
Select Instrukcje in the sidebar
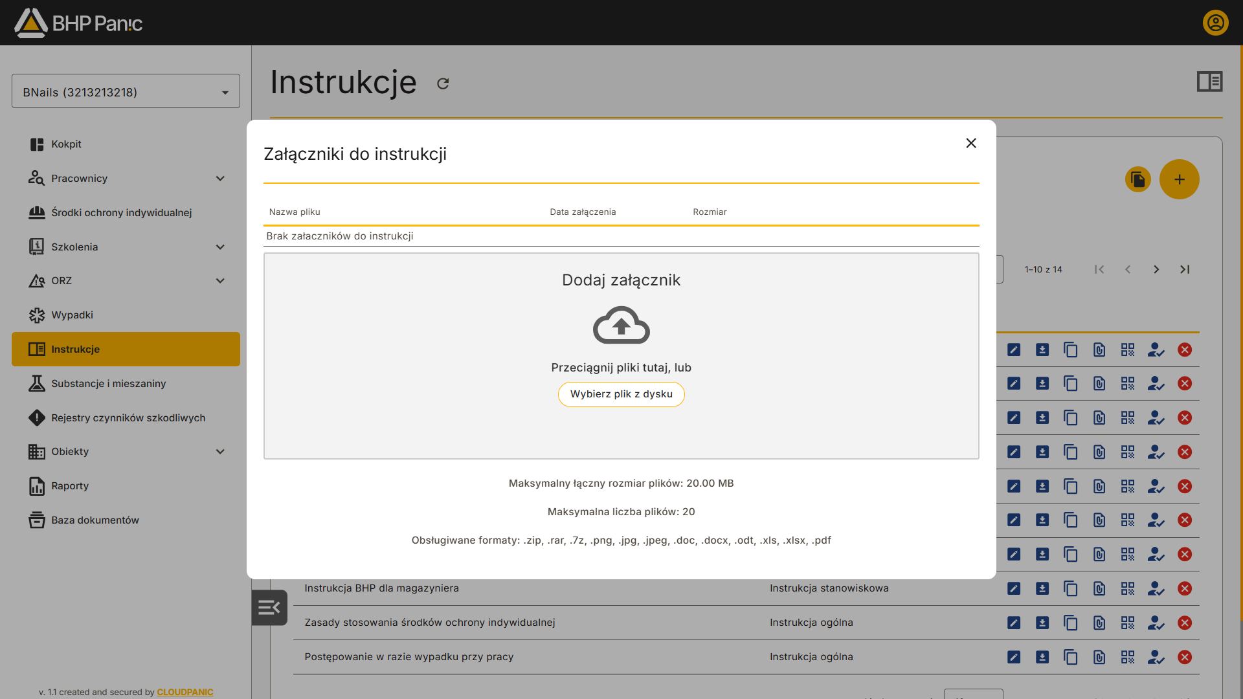click(x=126, y=349)
